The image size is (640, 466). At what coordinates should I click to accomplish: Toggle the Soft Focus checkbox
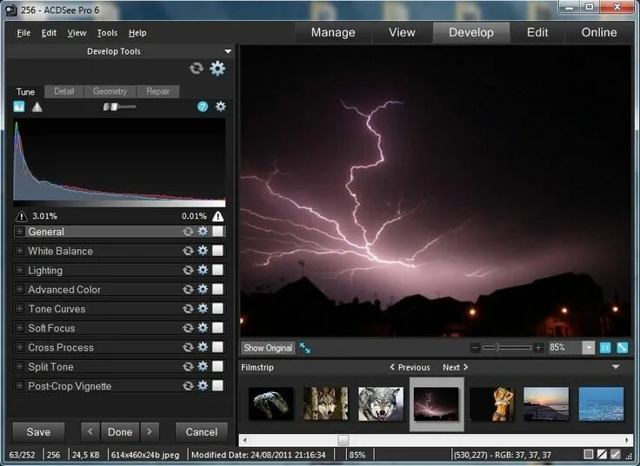218,327
